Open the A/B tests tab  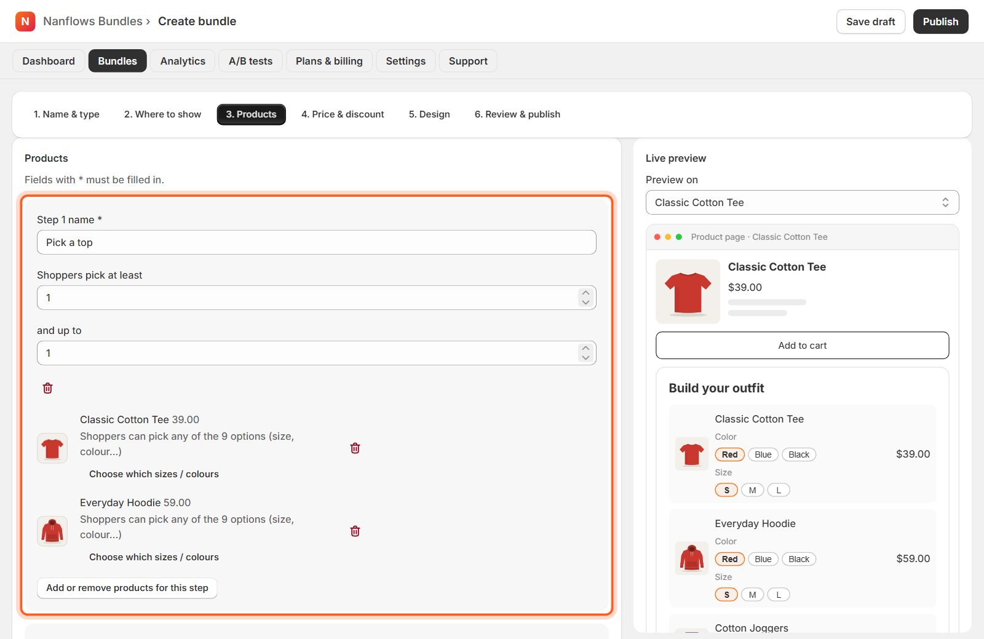pos(250,61)
